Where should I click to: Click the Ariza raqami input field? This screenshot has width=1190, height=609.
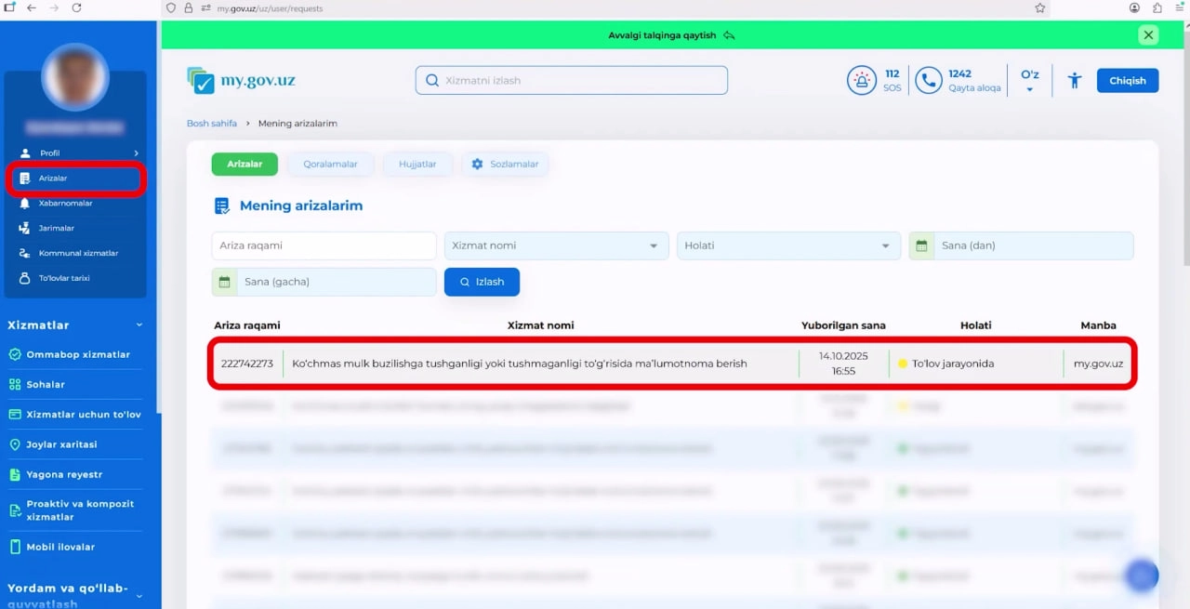(324, 246)
